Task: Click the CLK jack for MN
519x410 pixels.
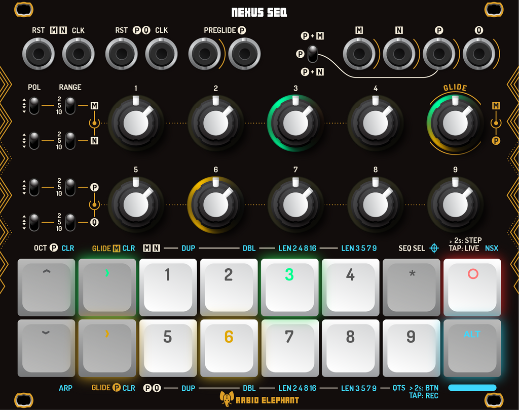Action: pos(79,54)
